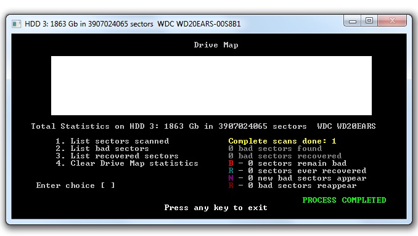Click '0 bad sectors recovered' line
Viewport: 418px width, 236px height.
(x=285, y=156)
